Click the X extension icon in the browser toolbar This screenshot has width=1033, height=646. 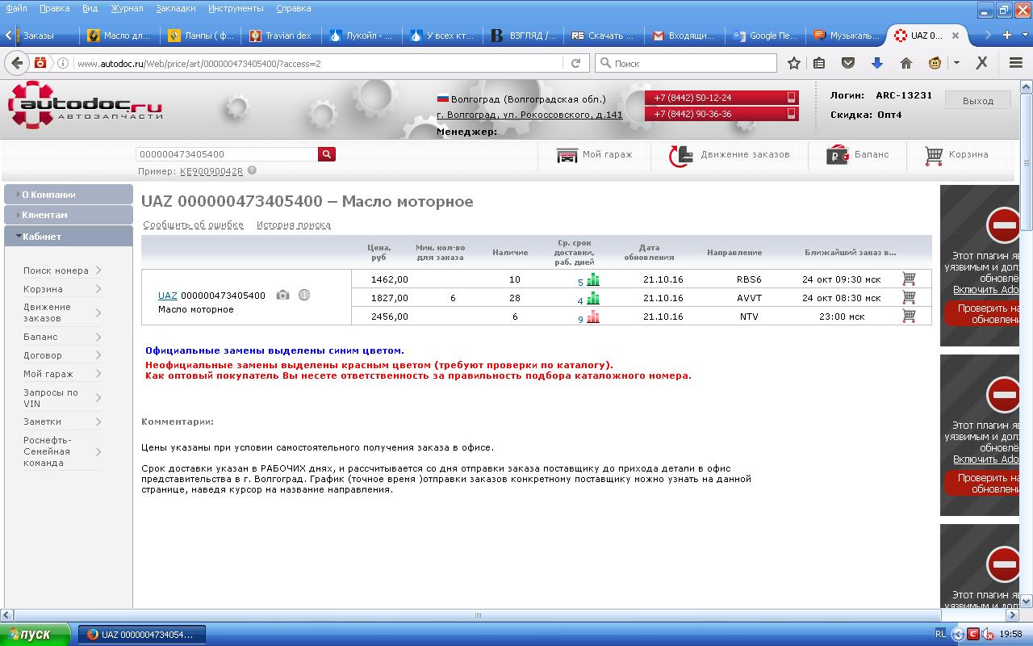[981, 63]
